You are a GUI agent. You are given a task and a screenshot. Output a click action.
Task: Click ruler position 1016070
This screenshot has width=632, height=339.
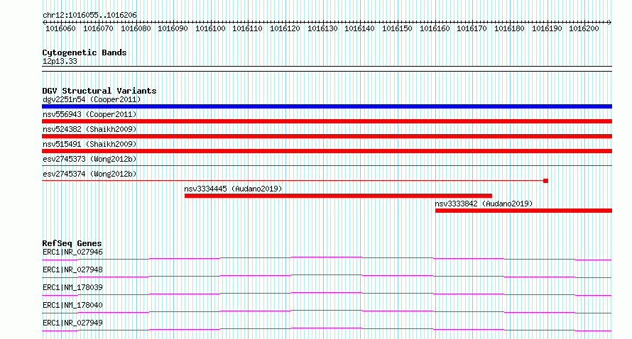pos(98,28)
